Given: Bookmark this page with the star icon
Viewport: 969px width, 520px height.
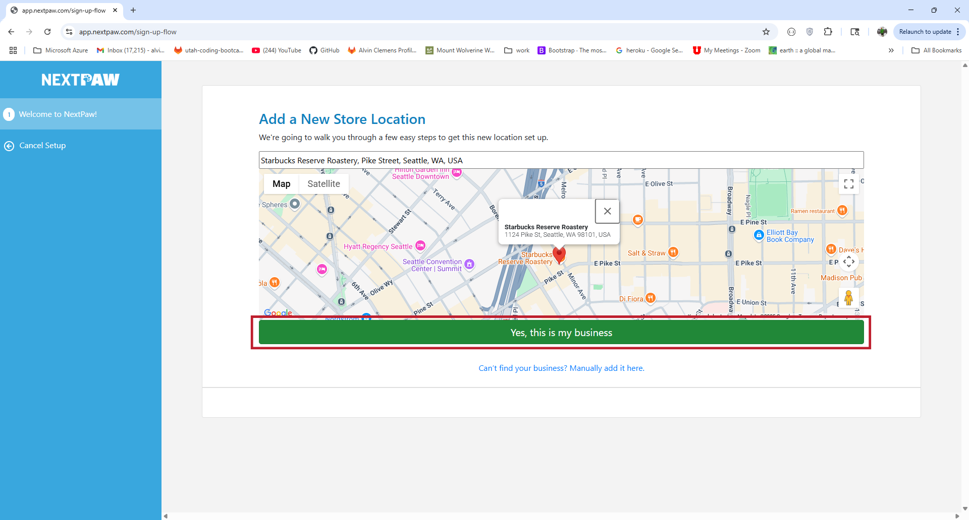Looking at the screenshot, I should coord(766,32).
